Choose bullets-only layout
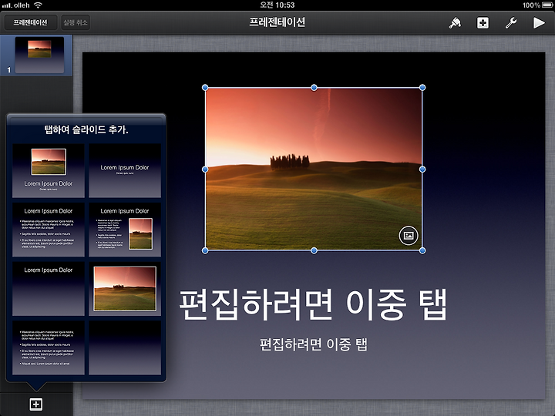Image resolution: width=555 pixels, height=416 pixels. [49, 347]
